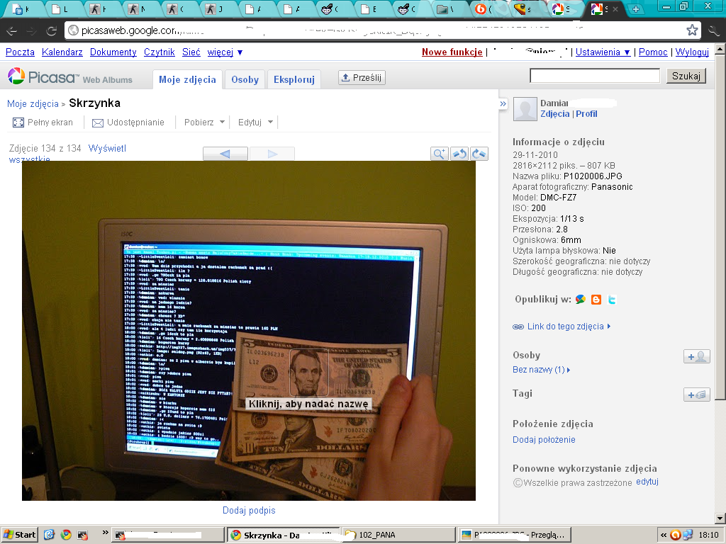Open Damian's Zdjęcia link
The height and width of the screenshot is (544, 726).
(554, 114)
